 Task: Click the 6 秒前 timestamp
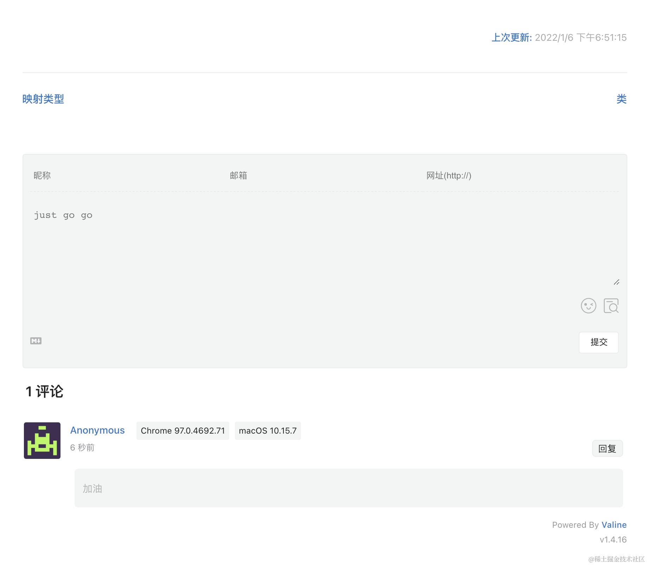(82, 448)
